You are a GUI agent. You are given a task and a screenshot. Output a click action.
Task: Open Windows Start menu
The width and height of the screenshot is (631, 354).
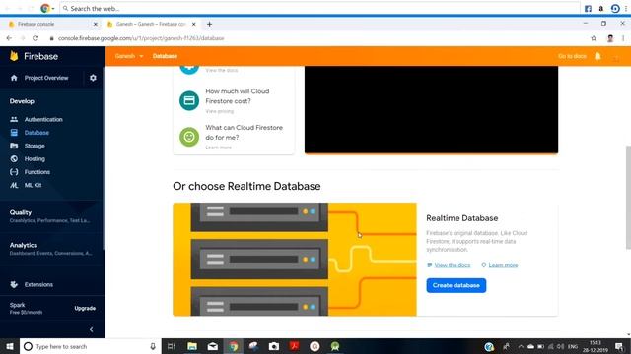point(10,346)
